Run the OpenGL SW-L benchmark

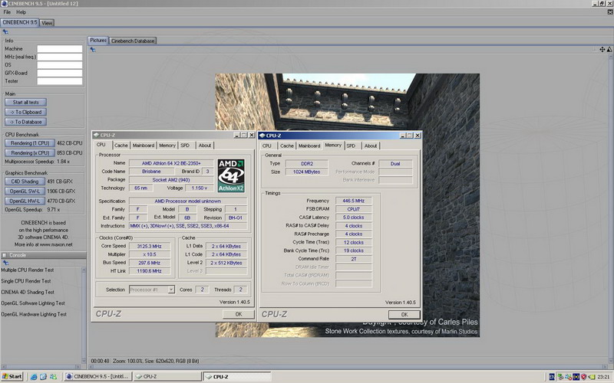(x=25, y=191)
